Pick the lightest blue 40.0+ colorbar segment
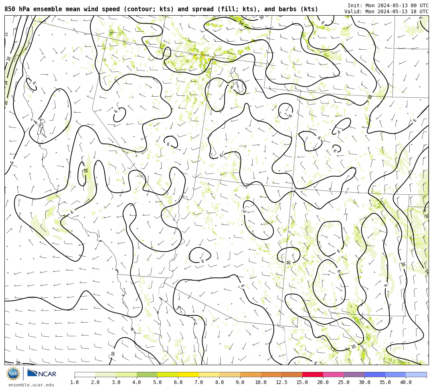 tap(416, 374)
